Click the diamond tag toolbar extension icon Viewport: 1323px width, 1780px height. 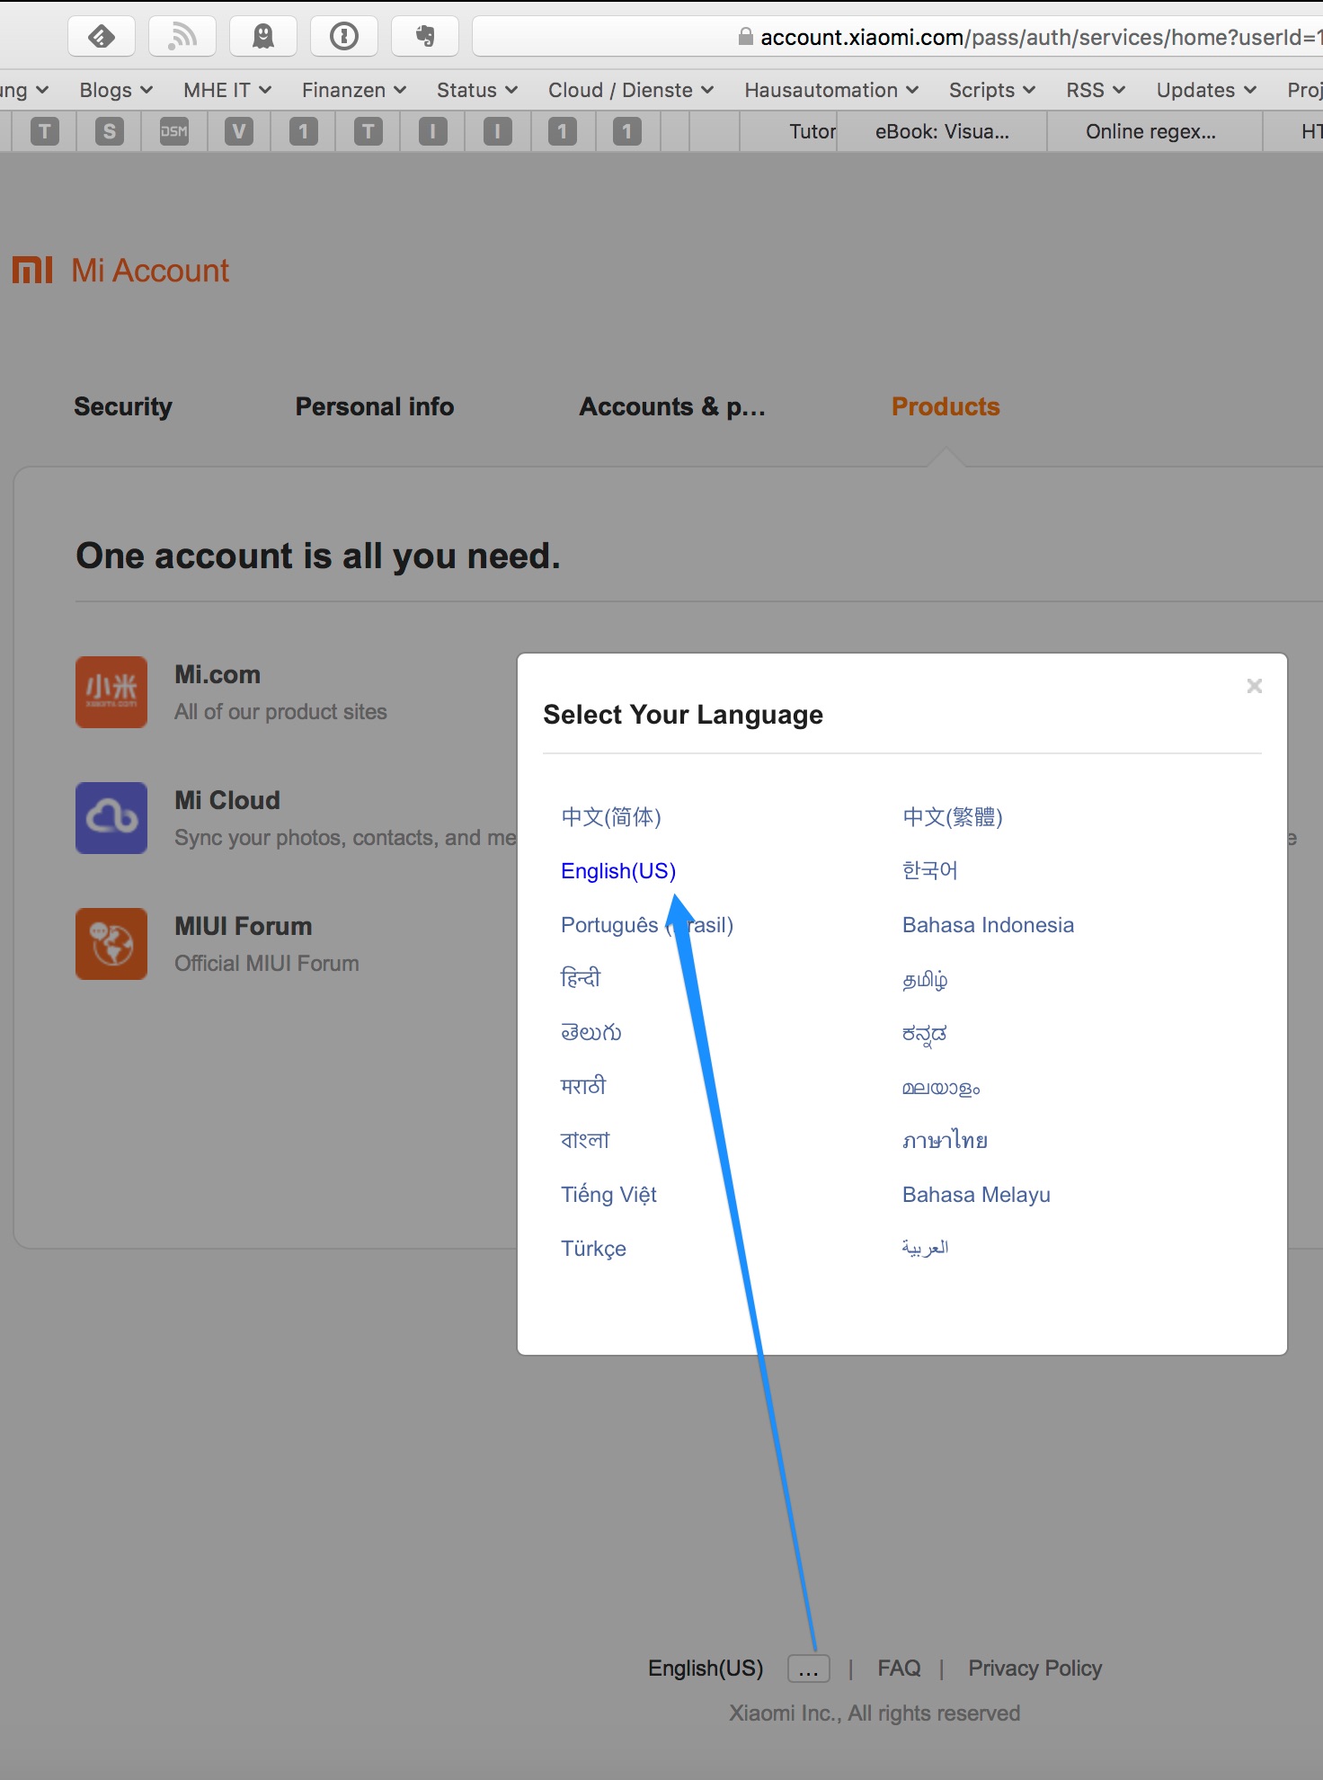102,36
